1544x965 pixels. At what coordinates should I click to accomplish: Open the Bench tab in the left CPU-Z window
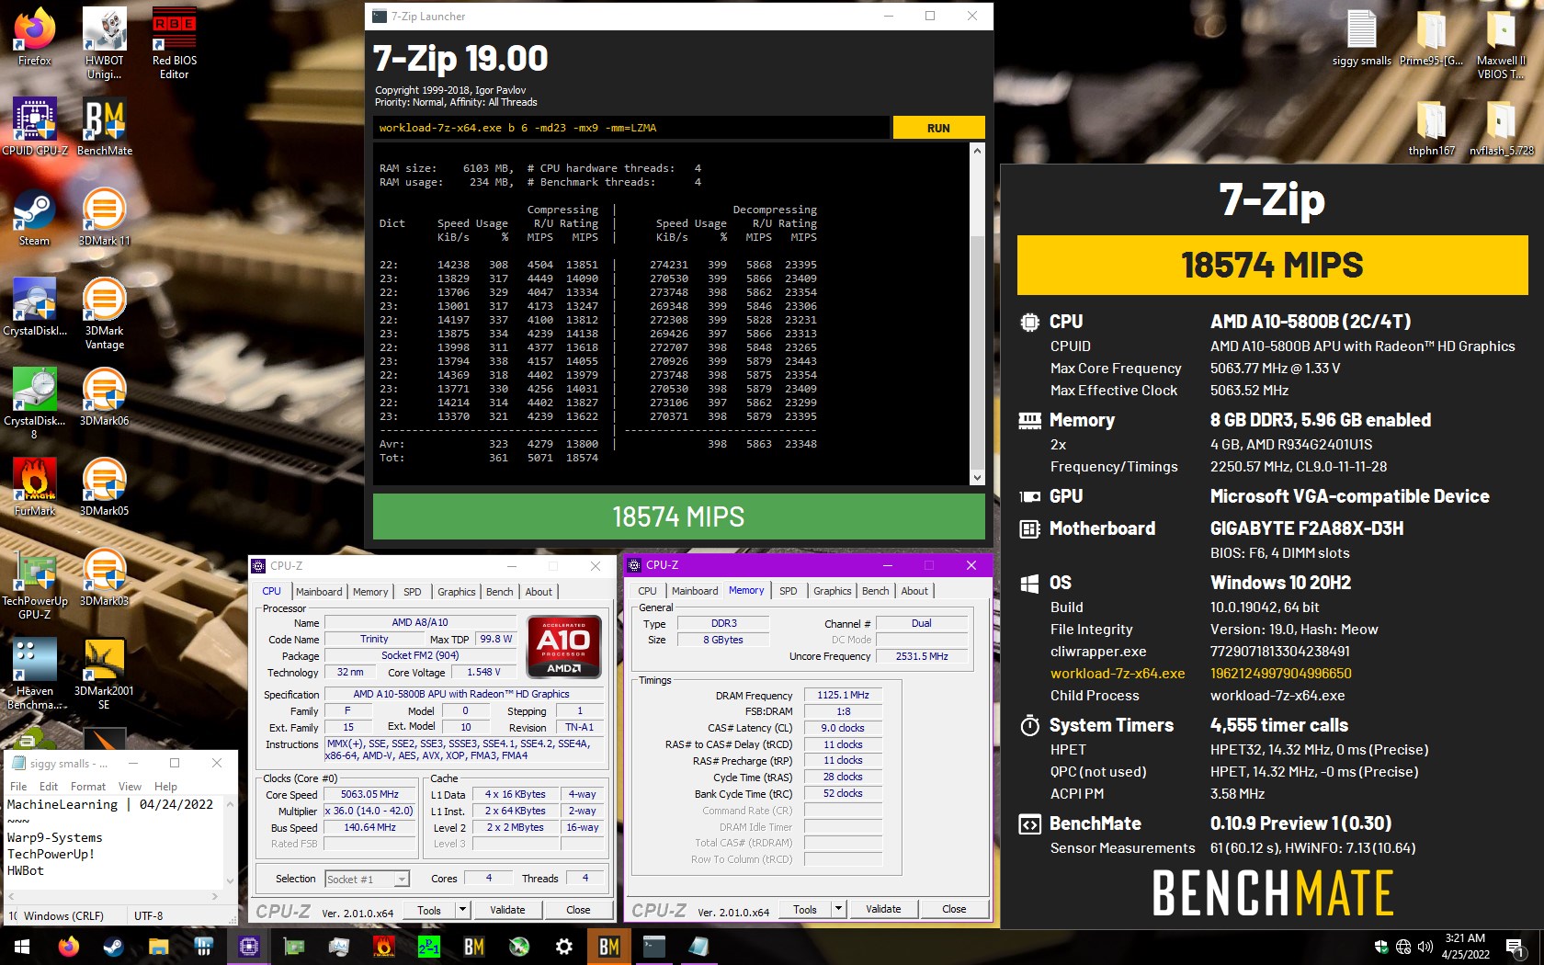coord(500,592)
